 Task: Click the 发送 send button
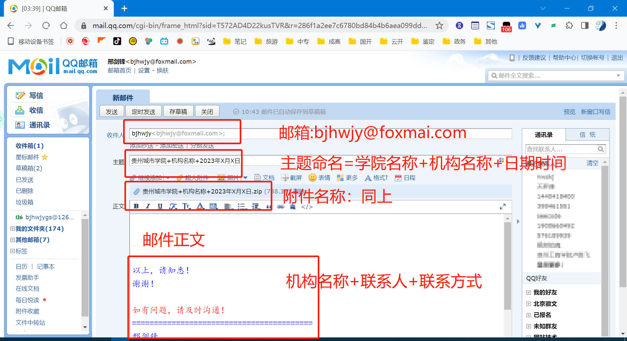coord(112,112)
